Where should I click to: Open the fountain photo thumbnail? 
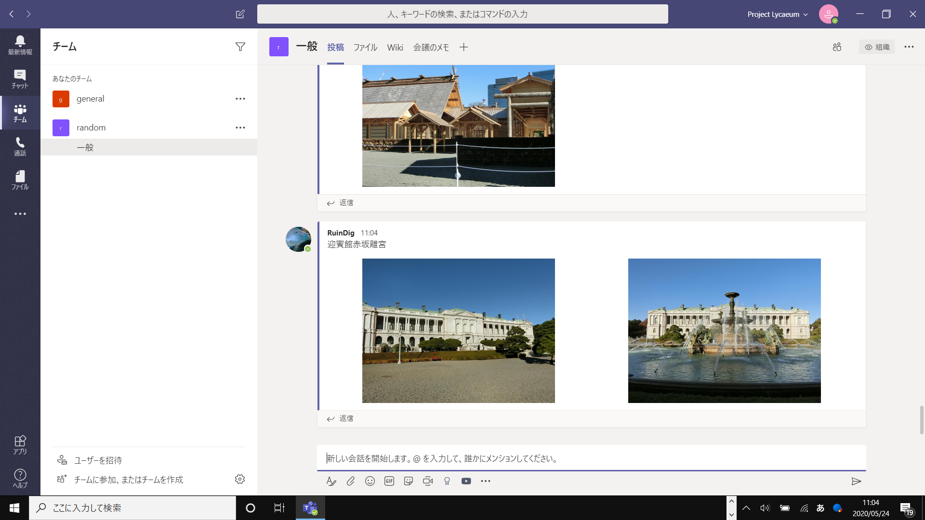tap(724, 331)
